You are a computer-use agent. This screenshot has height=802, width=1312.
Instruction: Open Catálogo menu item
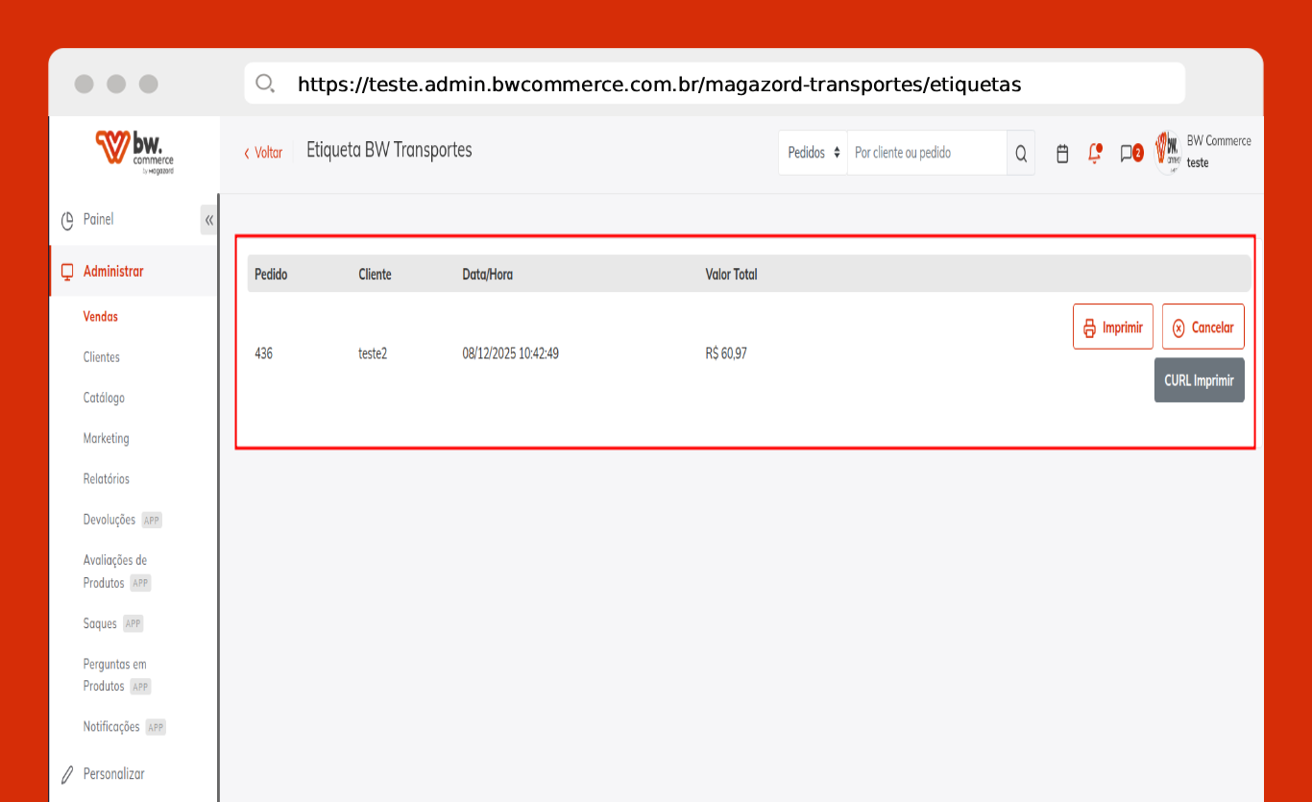pyautogui.click(x=104, y=398)
